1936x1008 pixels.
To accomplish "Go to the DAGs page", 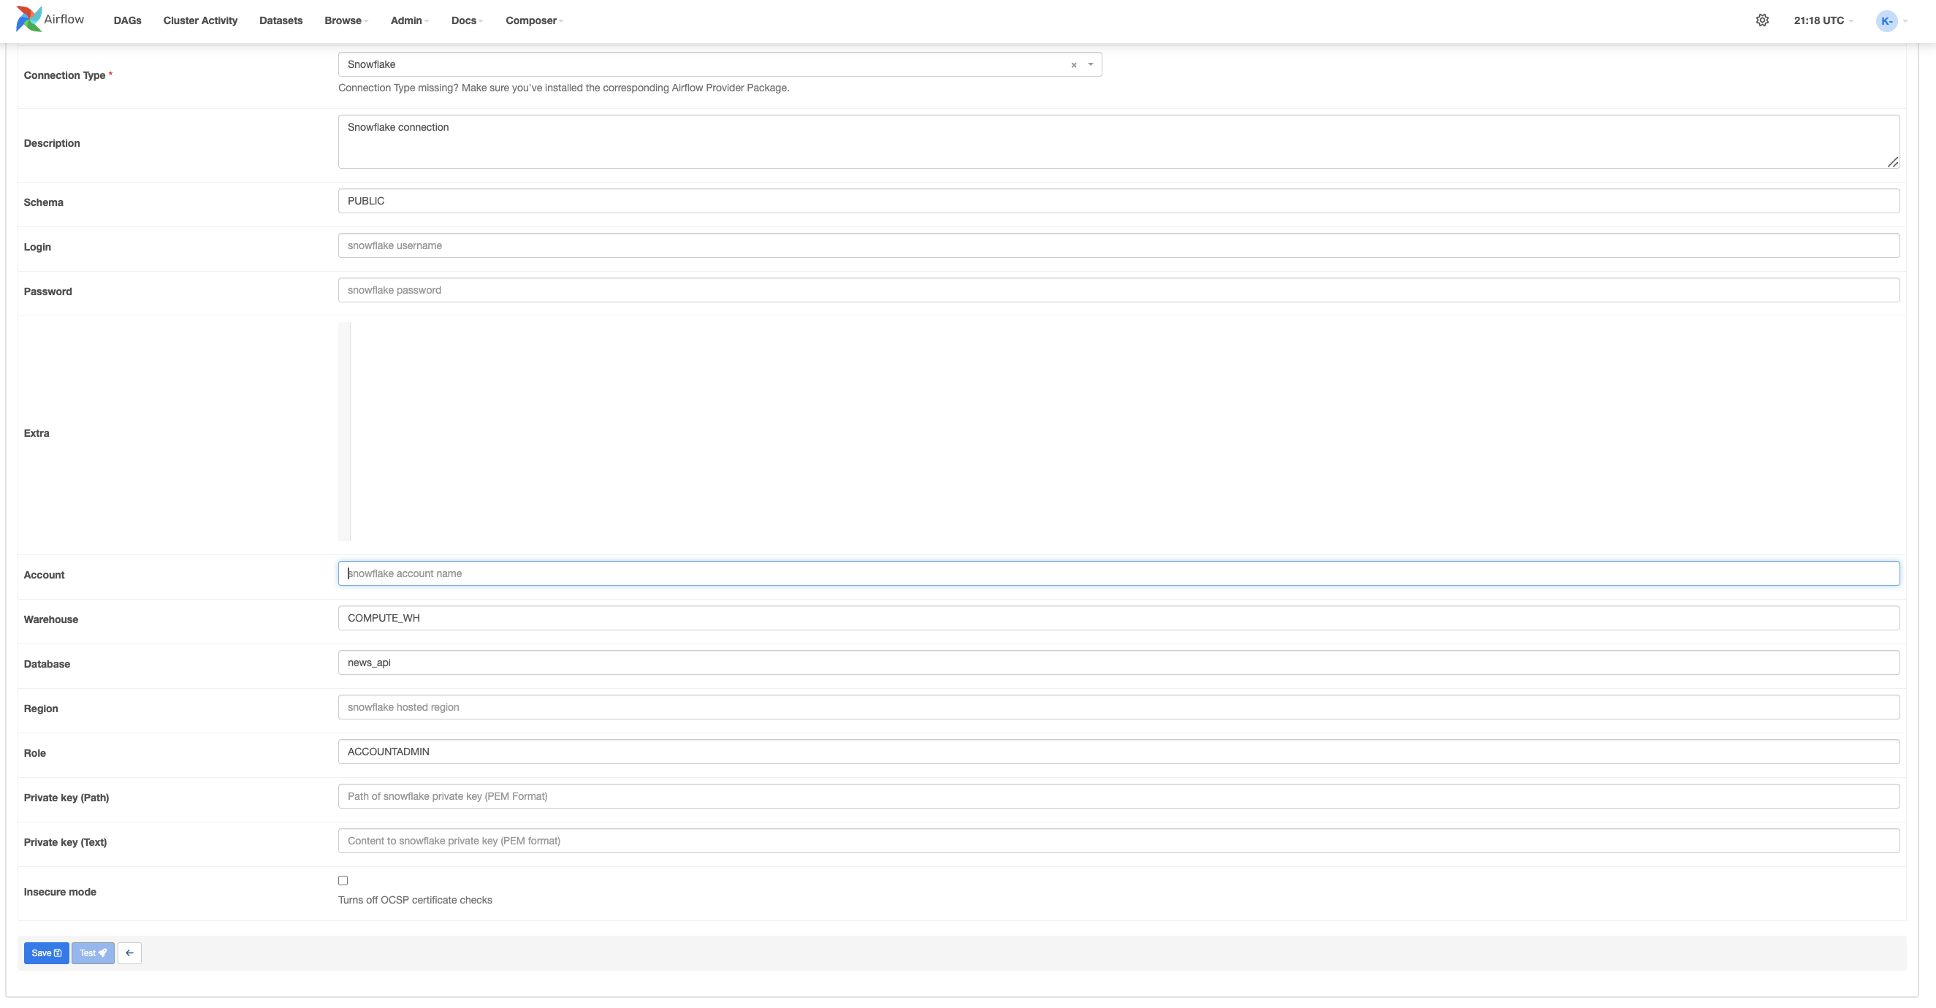I will pyautogui.click(x=127, y=20).
